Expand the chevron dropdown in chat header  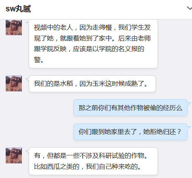click(190, 8)
